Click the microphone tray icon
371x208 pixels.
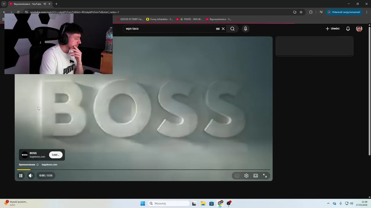click(x=341, y=203)
